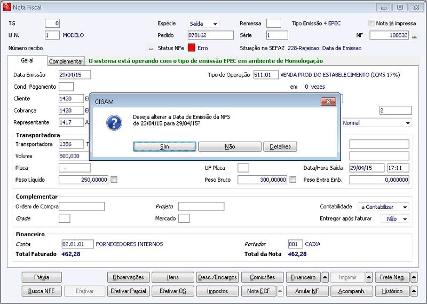
Task: Click the Cliente code field
Action: tap(71, 99)
